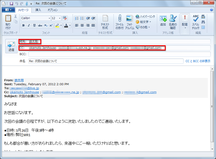This screenshot has height=159, width=216.
Task: Click the 宛先 recipient button
Action: pyautogui.click(x=23, y=41)
